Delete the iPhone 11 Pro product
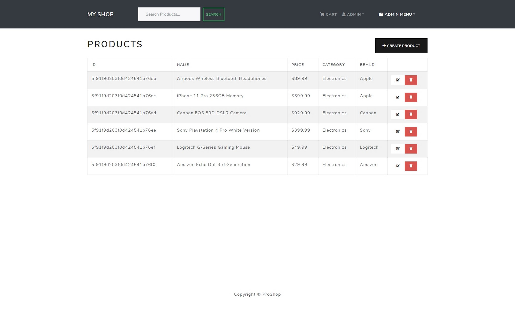This screenshot has height=322, width=515. (x=411, y=97)
